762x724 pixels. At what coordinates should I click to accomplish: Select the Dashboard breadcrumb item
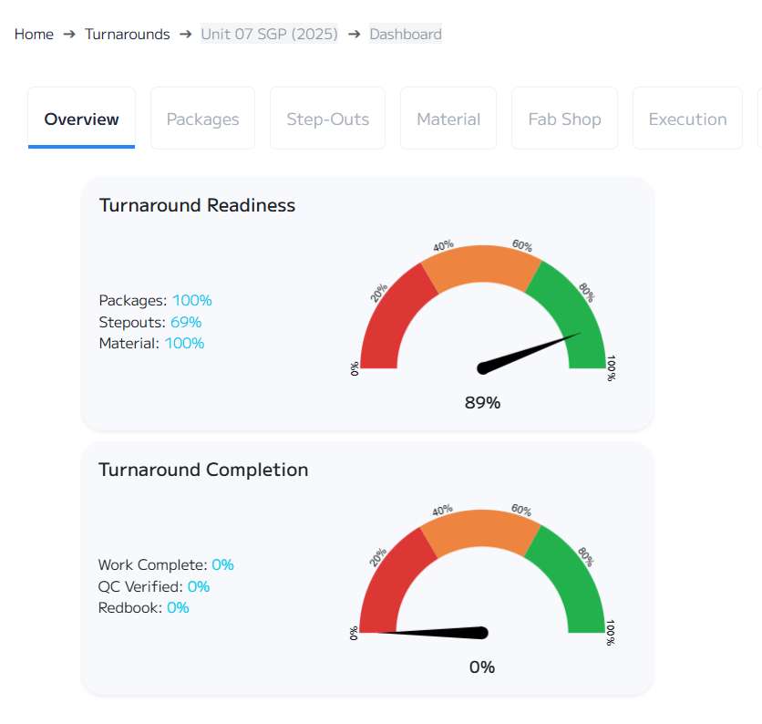[406, 35]
